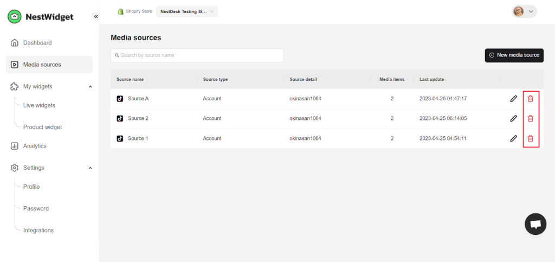The width and height of the screenshot is (555, 262).
Task: Click timestamp 2023-04-25 06:14:05
Action: [x=443, y=119]
